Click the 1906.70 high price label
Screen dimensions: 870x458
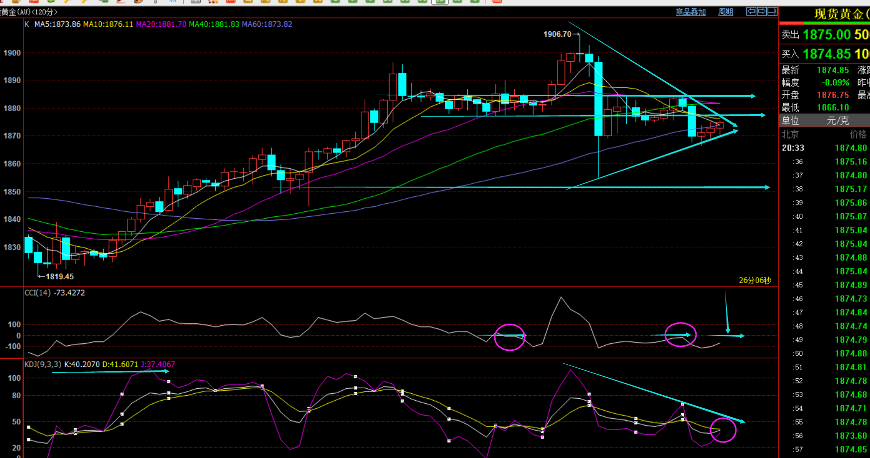click(x=557, y=34)
